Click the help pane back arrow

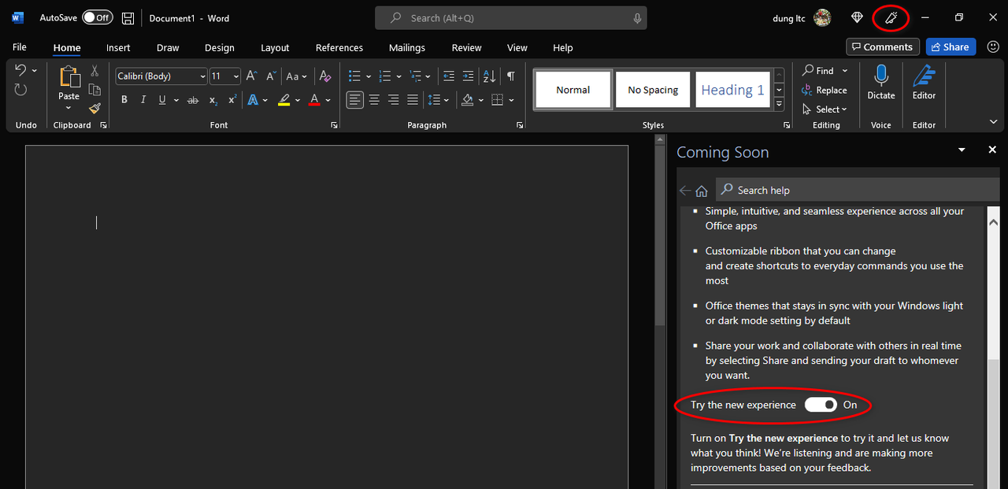(x=684, y=191)
